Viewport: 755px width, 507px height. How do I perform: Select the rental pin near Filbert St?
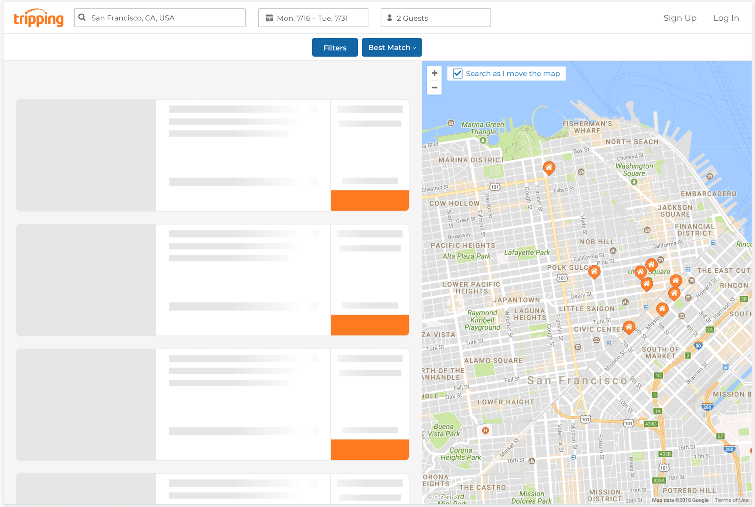click(549, 168)
